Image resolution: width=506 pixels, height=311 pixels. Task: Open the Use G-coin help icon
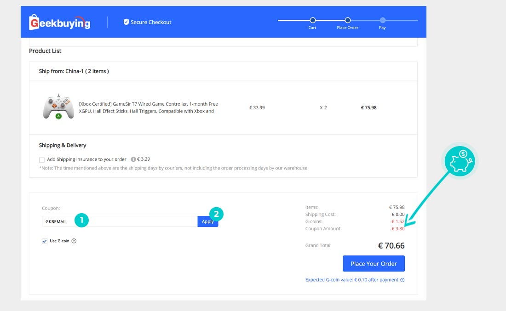(74, 241)
